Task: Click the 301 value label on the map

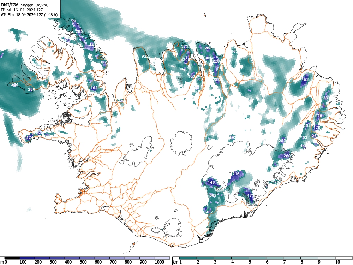Action: 208,58
